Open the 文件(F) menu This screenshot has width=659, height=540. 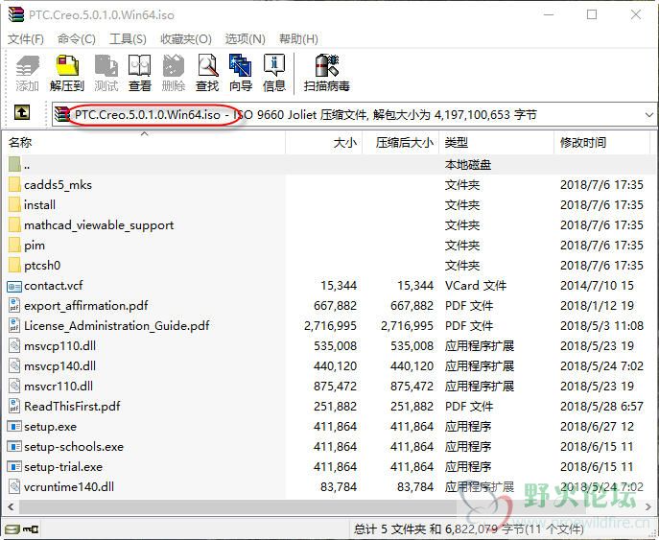26,39
